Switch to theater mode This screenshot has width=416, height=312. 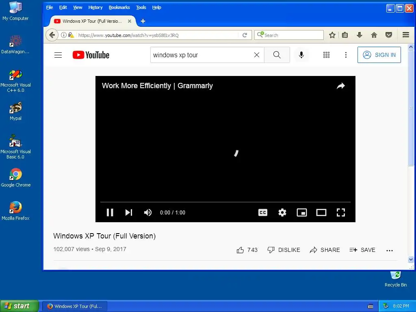click(321, 212)
